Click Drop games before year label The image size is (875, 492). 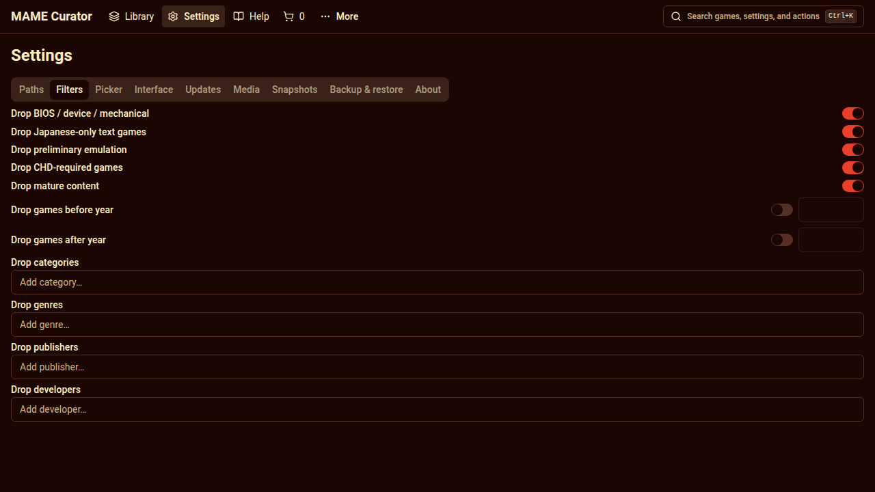pos(62,210)
